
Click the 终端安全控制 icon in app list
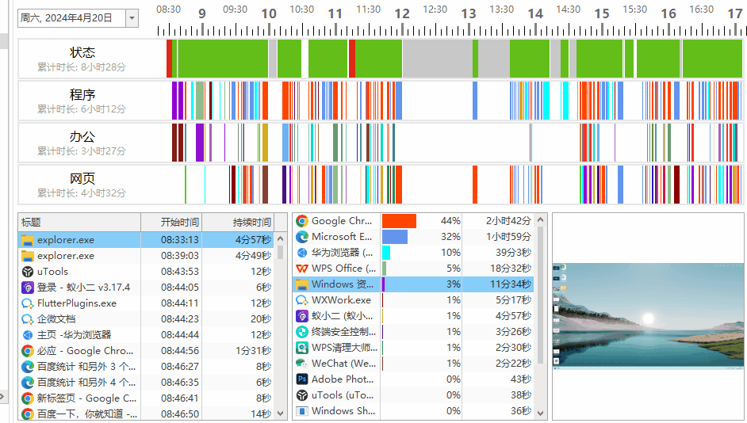click(x=302, y=332)
